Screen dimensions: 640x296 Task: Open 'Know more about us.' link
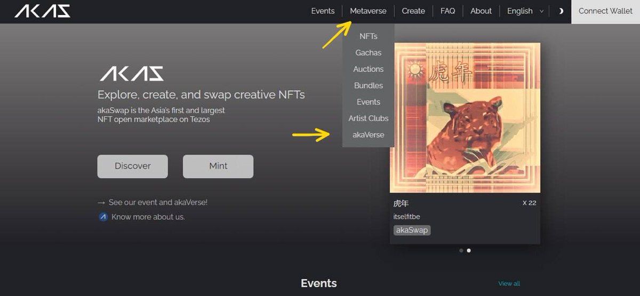[x=148, y=217]
